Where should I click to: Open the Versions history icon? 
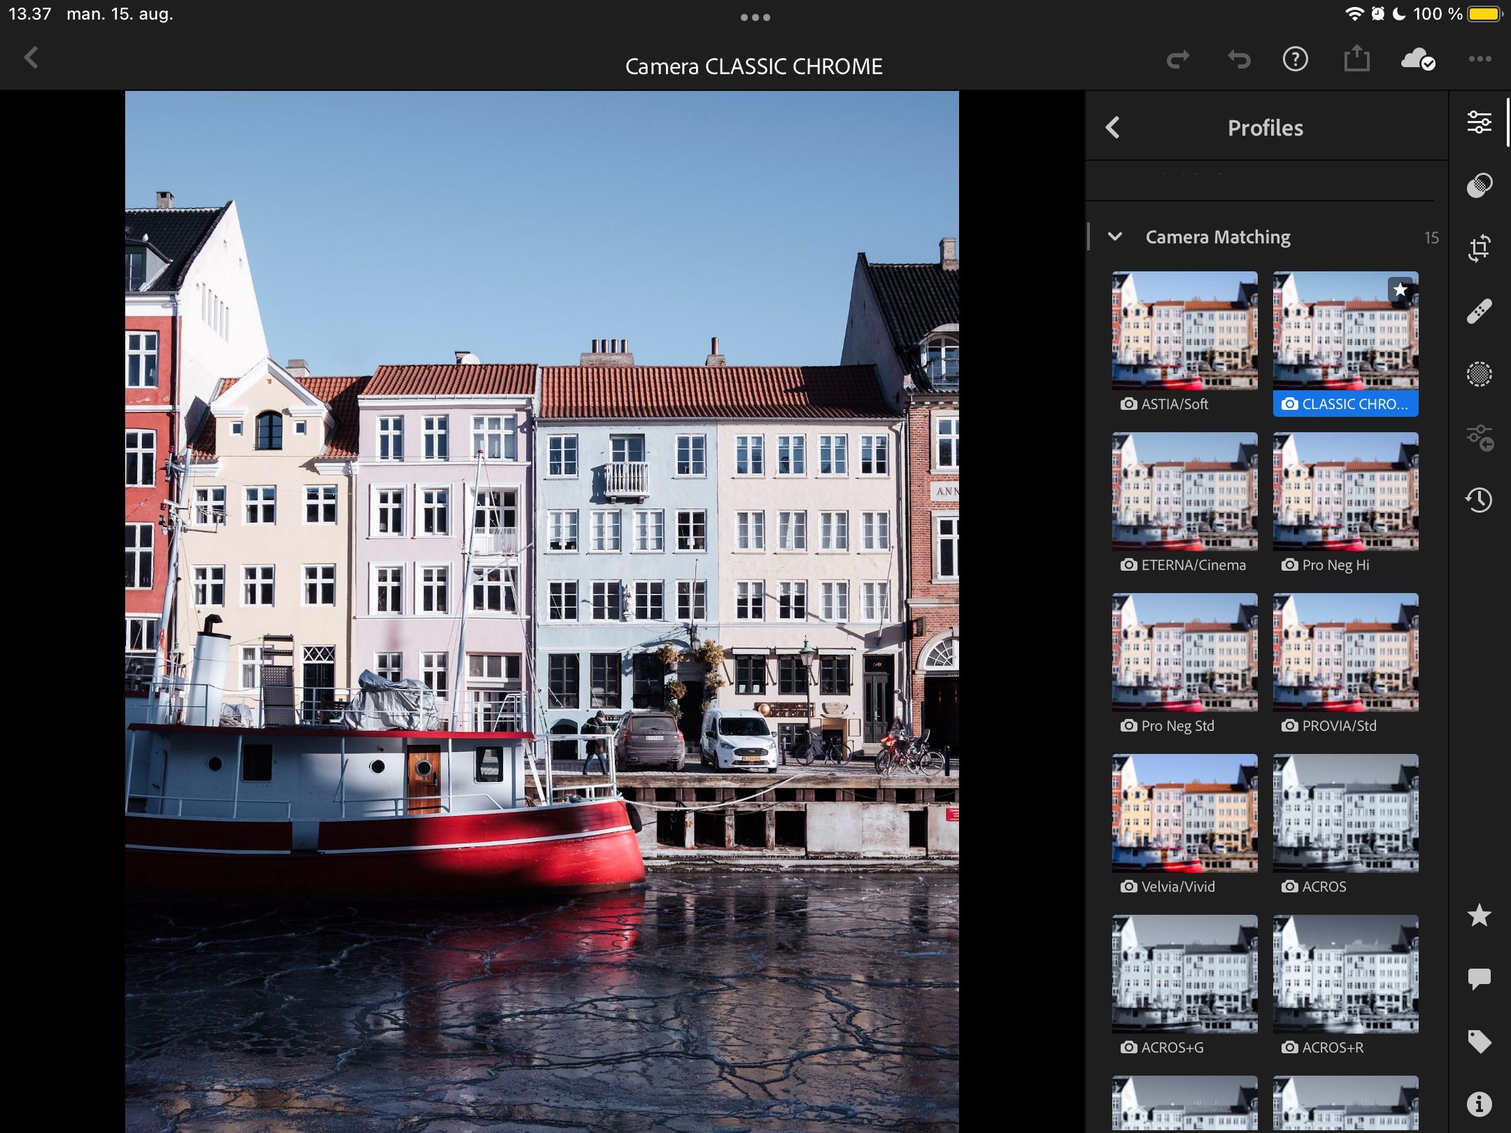point(1479,500)
